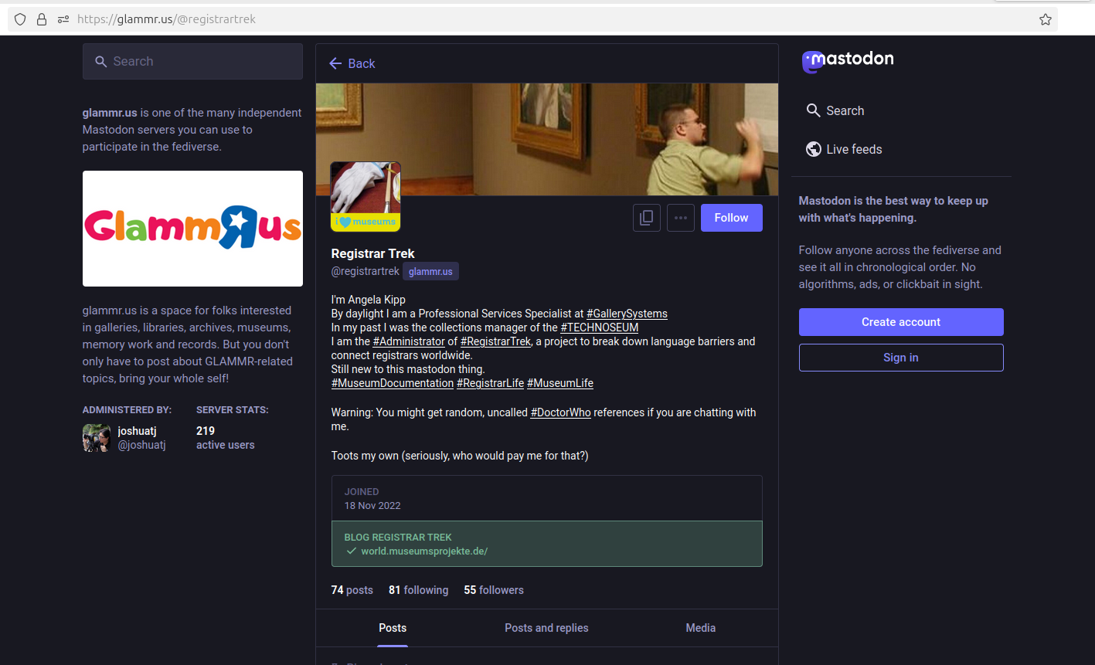Follow the Registrar Trek account
The height and width of the screenshot is (665, 1095).
[731, 218]
